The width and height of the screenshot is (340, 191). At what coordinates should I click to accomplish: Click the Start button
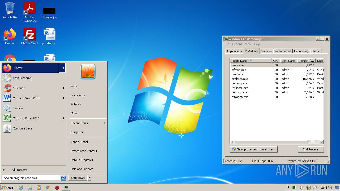click(7, 188)
